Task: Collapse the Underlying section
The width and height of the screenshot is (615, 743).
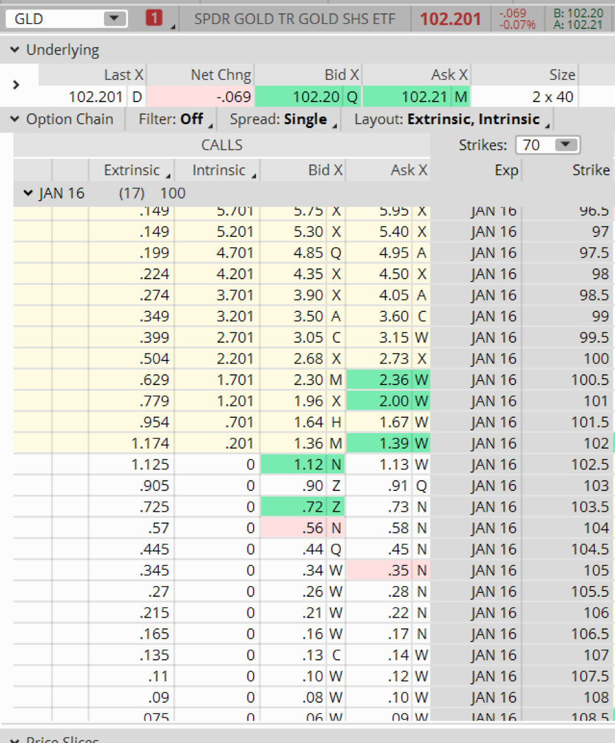Action: [x=15, y=49]
